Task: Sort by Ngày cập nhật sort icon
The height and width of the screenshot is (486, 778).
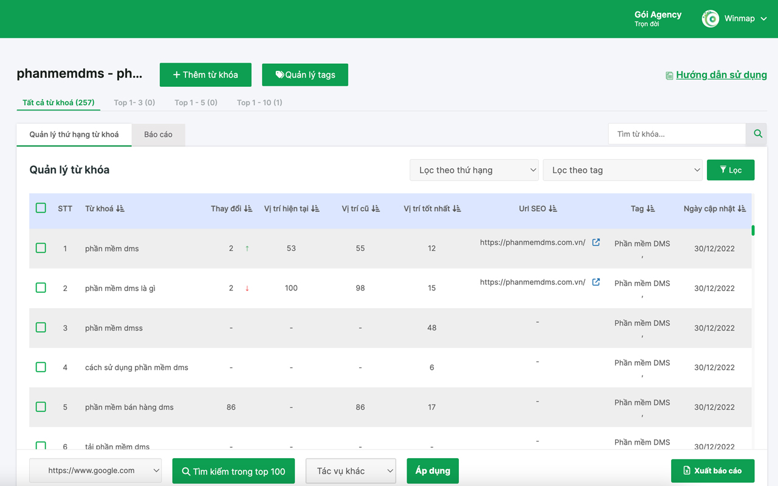Action: pos(742,208)
